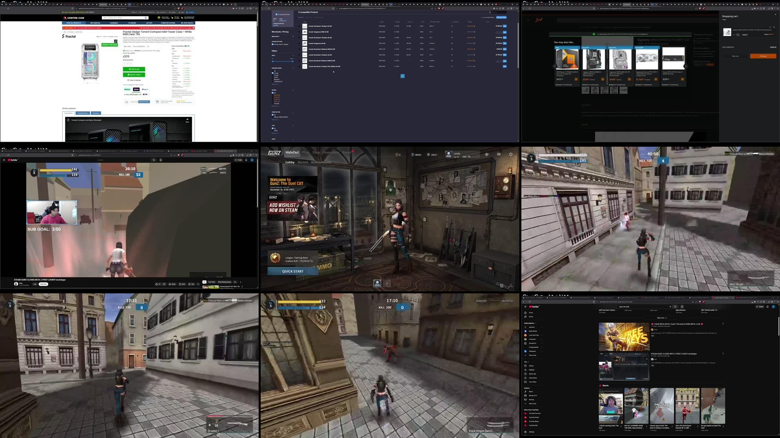This screenshot has width=780, height=438.
Task: Click the YouTube notifications bell
Action: click(x=767, y=306)
